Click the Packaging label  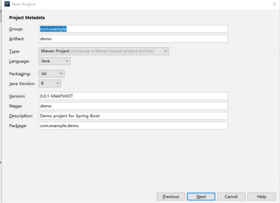[x=20, y=74]
